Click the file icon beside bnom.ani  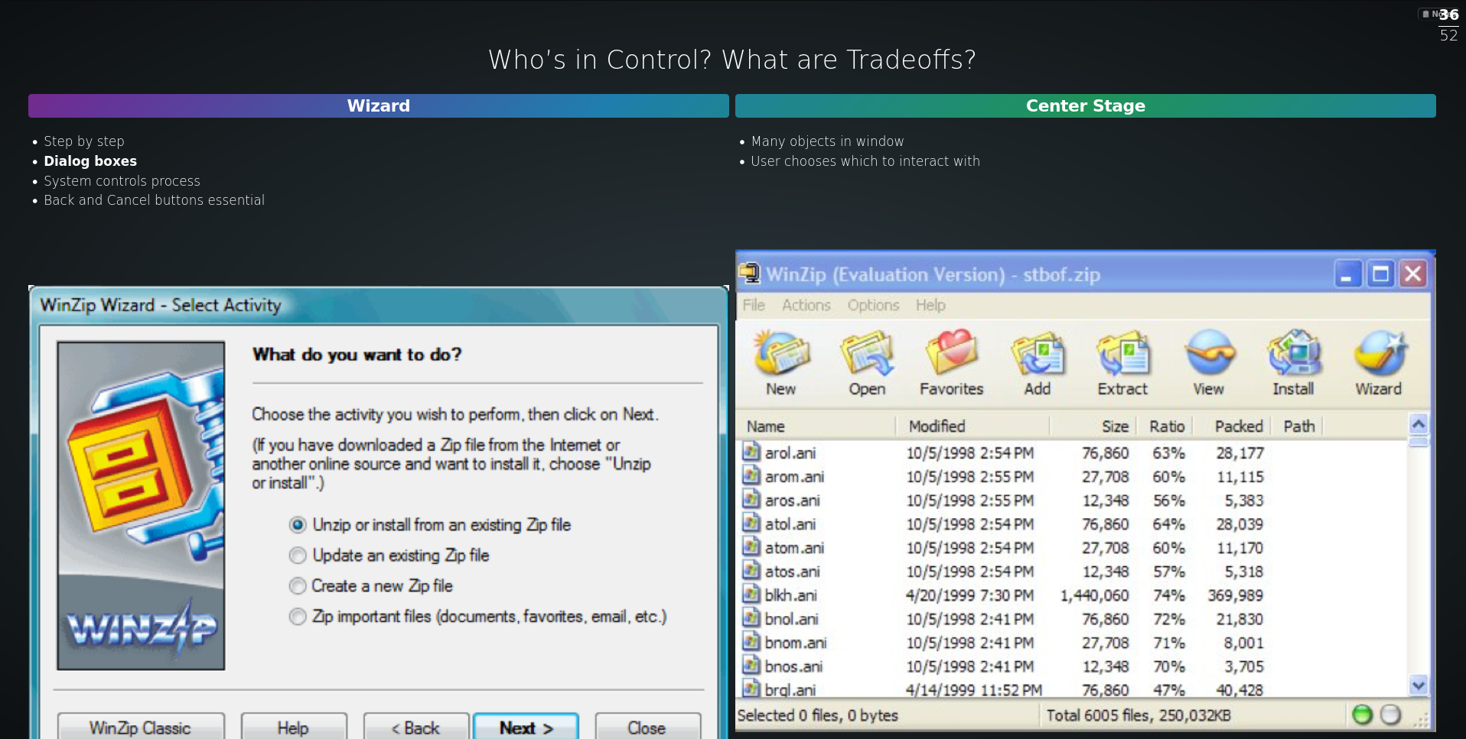click(x=751, y=641)
